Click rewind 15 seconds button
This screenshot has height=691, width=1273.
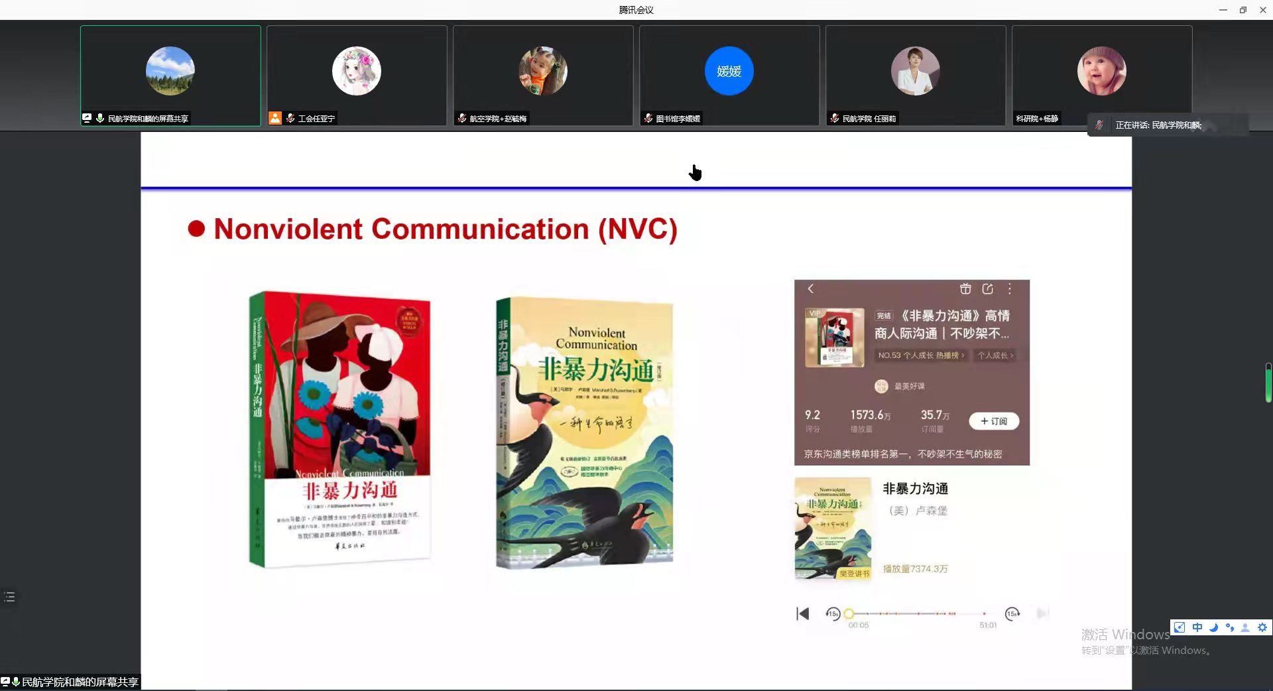tap(833, 613)
